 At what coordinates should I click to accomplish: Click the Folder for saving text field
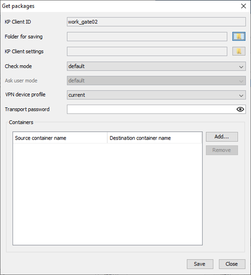point(147,36)
